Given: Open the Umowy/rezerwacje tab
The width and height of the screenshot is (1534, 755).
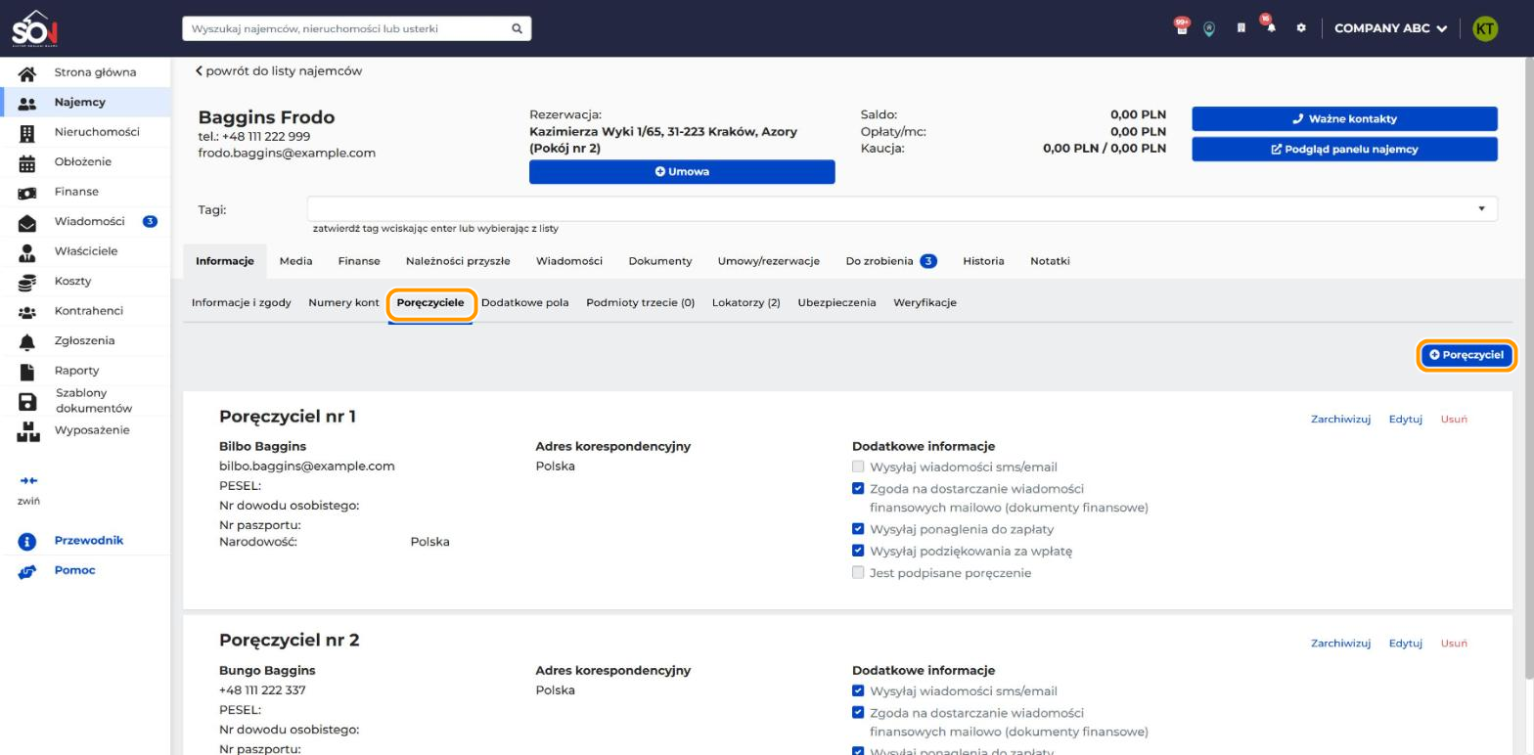Looking at the screenshot, I should [x=768, y=261].
